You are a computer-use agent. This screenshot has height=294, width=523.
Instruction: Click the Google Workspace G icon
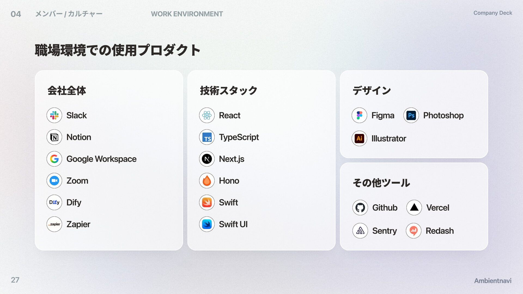[54, 159]
